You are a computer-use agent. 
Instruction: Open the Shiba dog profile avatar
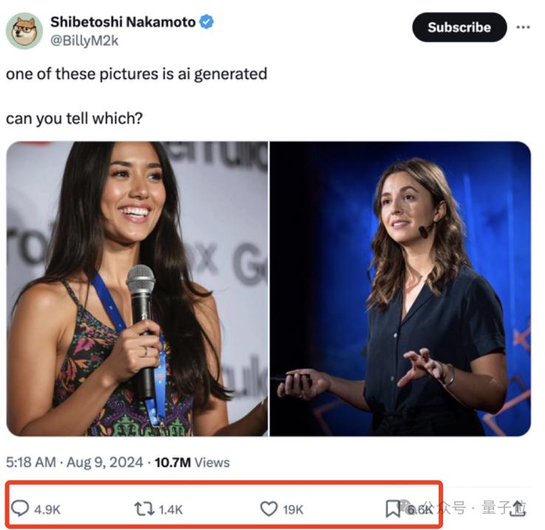click(x=24, y=30)
